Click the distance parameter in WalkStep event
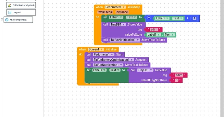This screenshot has width=224, height=117. [x=122, y=12]
